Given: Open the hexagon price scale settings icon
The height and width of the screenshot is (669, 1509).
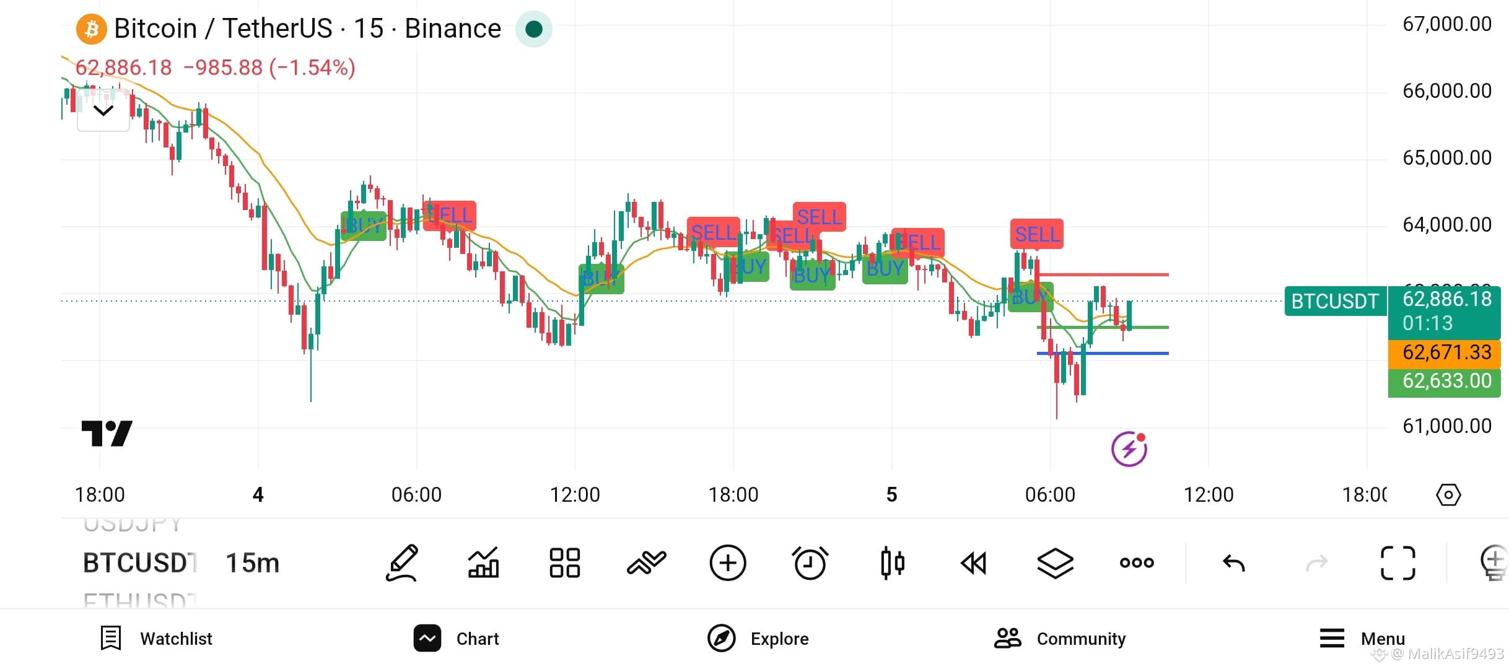Looking at the screenshot, I should click(1448, 495).
